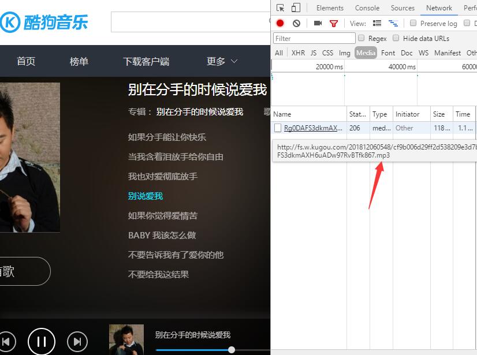Click the red record network log button
The image size is (477, 355).
[278, 23]
